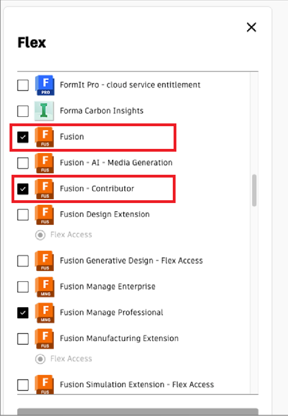Image resolution: width=288 pixels, height=416 pixels.
Task: Click the FormIt Pro product icon
Action: tap(45, 85)
